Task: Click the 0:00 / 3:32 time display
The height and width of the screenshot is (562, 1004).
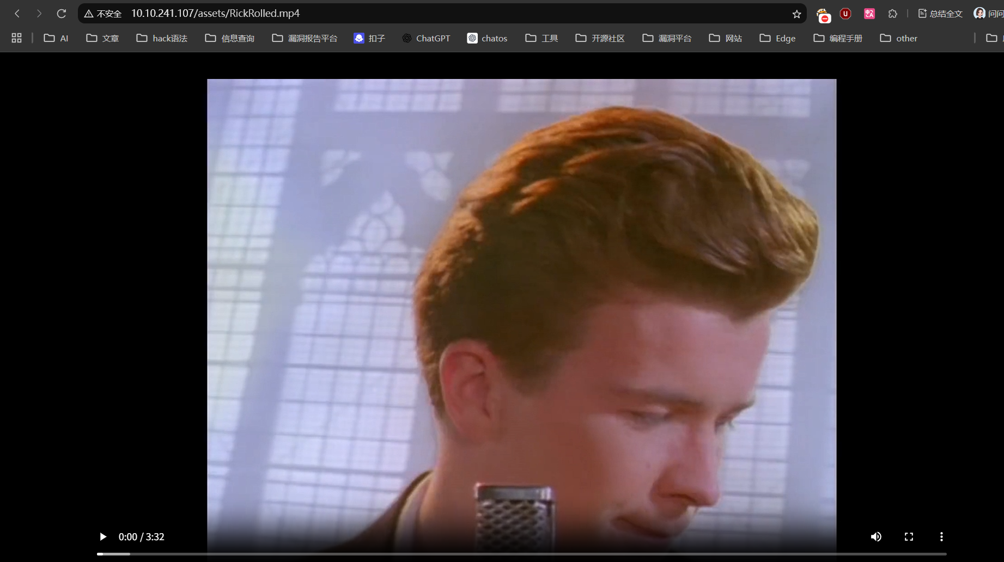Action: click(142, 537)
